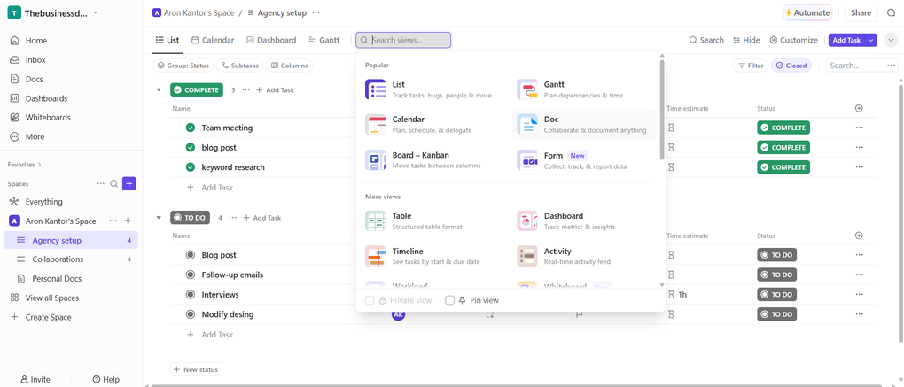Click the view popup scrollbar
This screenshot has height=387, width=904.
click(x=662, y=110)
